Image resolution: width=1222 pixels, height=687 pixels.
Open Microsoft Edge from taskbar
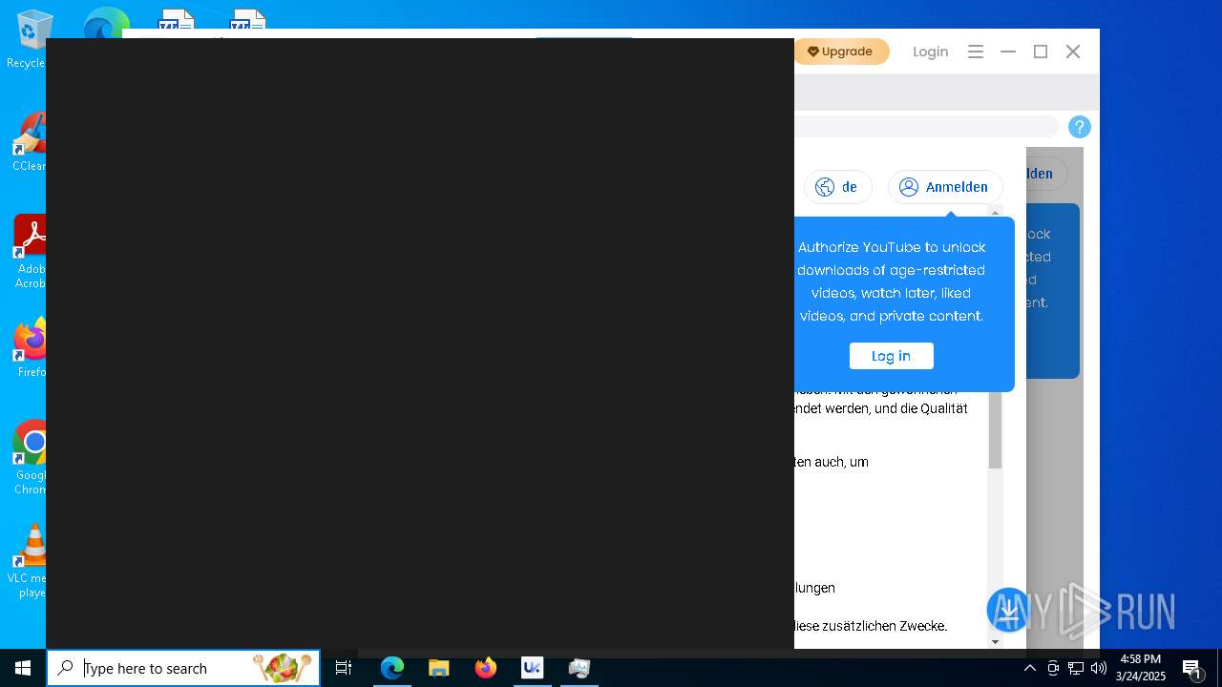coord(392,668)
